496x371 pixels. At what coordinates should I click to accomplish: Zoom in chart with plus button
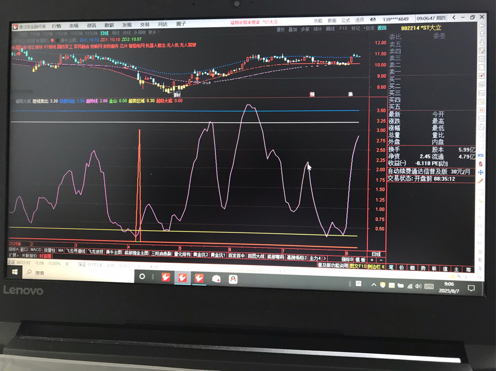pos(372,260)
